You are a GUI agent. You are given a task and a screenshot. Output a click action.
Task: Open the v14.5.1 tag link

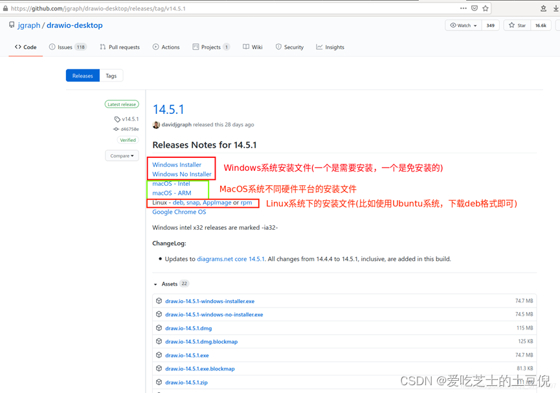127,119
